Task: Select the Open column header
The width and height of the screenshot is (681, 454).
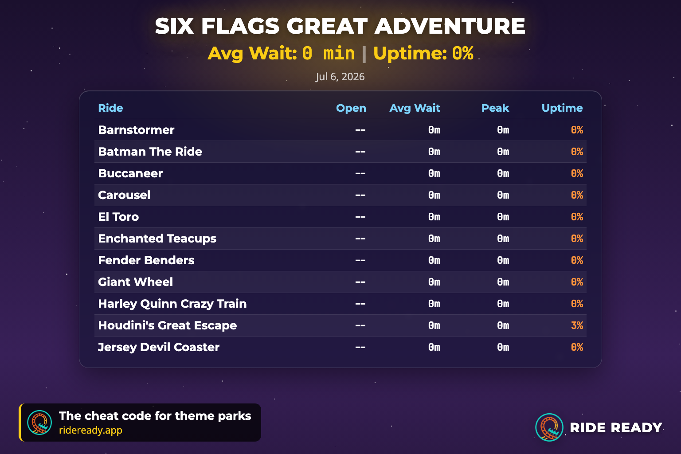Action: pos(351,108)
